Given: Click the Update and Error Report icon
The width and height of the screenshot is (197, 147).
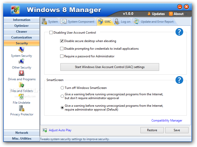Looking at the screenshot, I should [x=136, y=21].
